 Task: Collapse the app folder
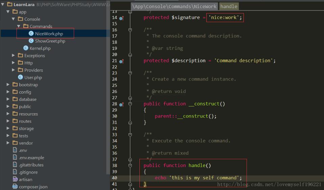pos(8,12)
